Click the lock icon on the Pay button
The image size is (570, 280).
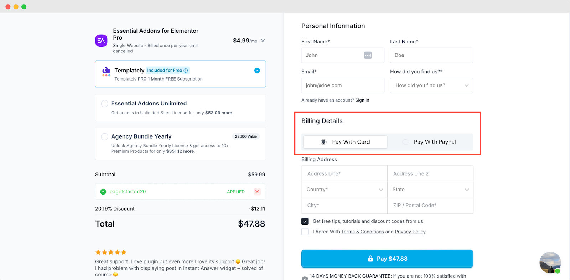[x=370, y=259]
